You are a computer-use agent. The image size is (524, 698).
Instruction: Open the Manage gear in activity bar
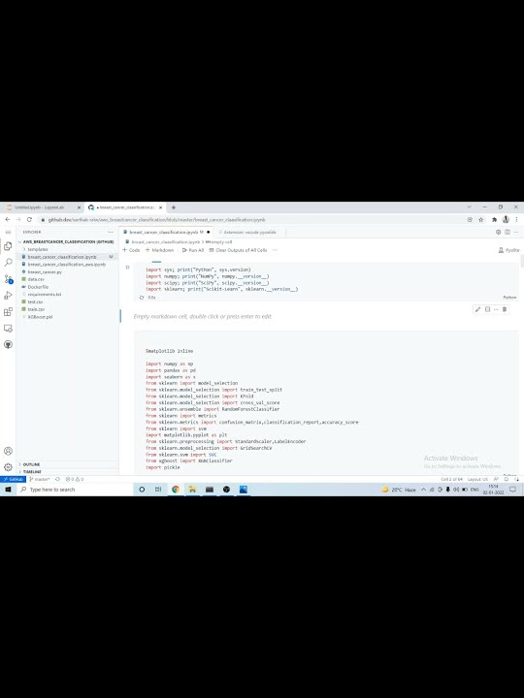tap(8, 467)
